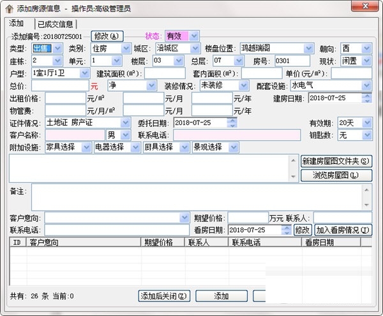This screenshot has height=316, width=383.
Task: Select the 添加 tab
Action: 16,24
